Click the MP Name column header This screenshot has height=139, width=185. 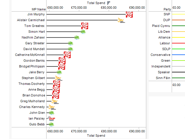[39, 9]
